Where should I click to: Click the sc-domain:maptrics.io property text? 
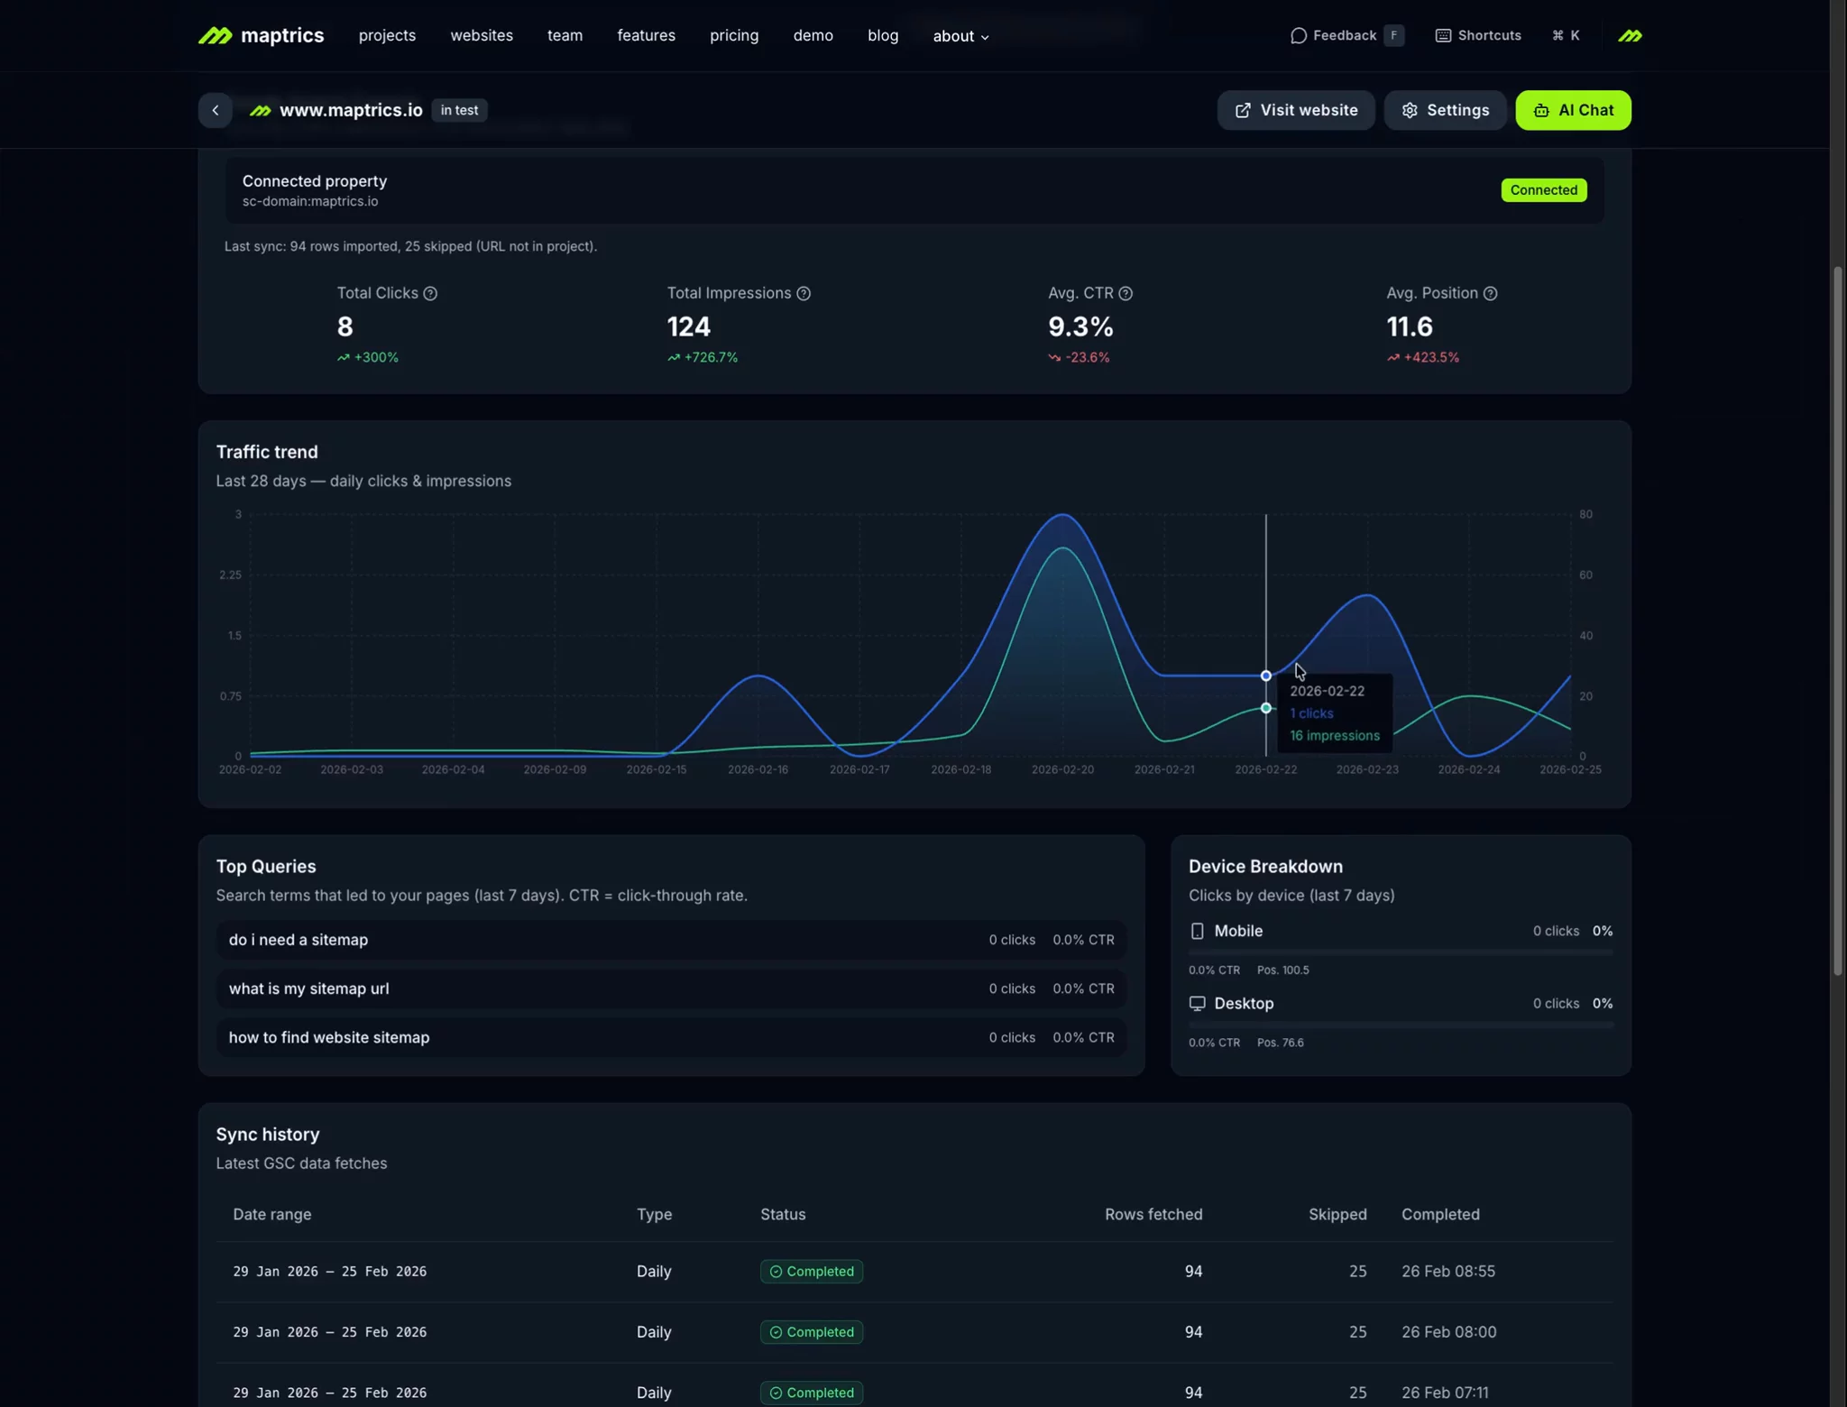point(310,201)
